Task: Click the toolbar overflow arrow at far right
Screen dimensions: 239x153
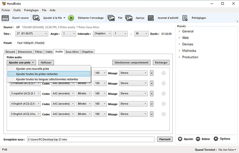Action: coord(237,21)
